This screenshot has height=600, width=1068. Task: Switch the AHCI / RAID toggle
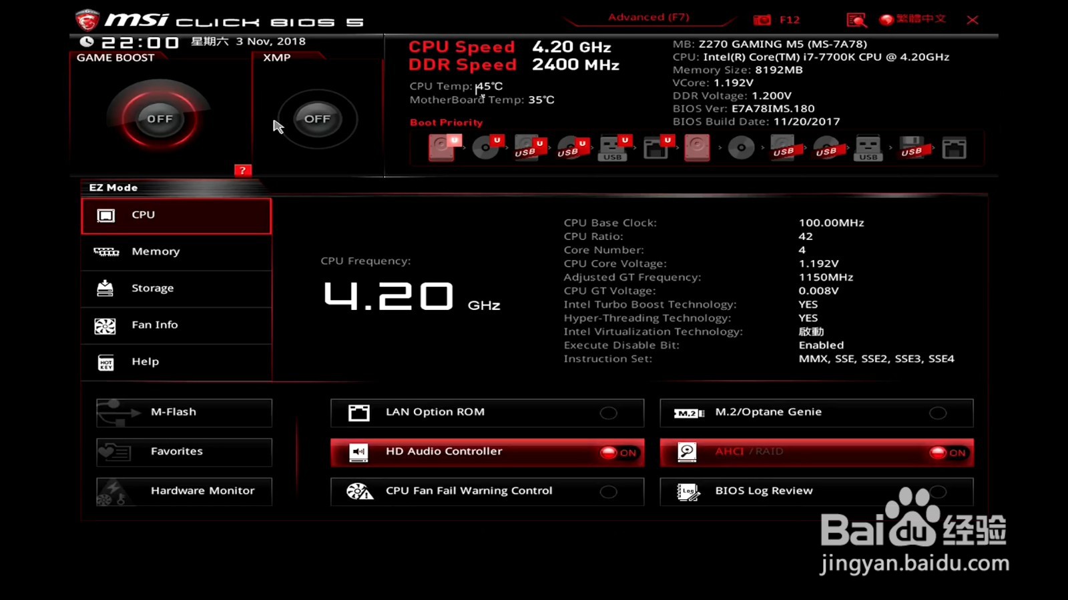pyautogui.click(x=816, y=452)
